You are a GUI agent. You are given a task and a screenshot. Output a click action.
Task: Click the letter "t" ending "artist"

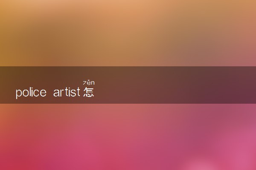pos(78,92)
